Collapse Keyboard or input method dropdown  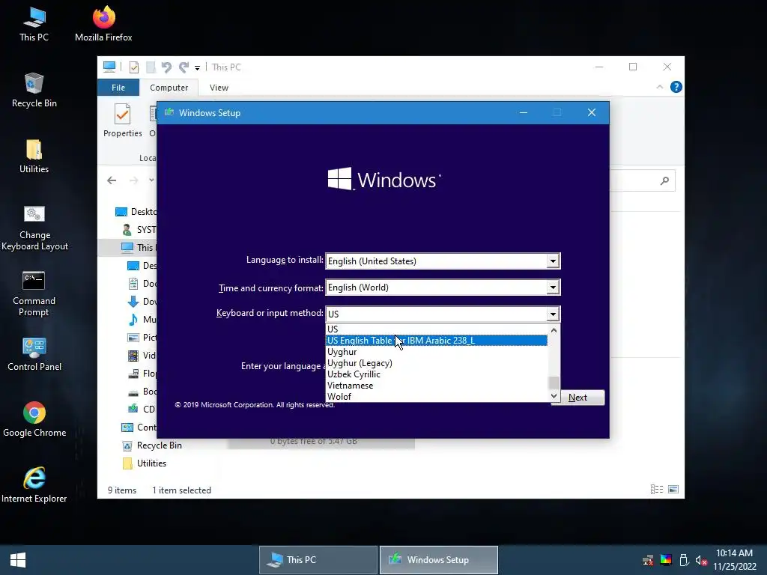coord(553,314)
